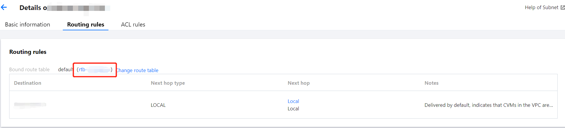Screen dimensions: 565x128
Task: Click the truncated 'Delivered by default' note
Action: [488, 105]
